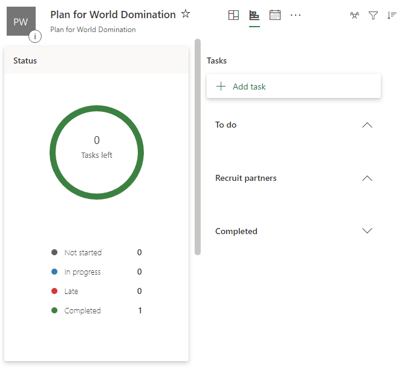The width and height of the screenshot is (405, 369).
Task: Click the Plan for World Domination title
Action: 113,15
